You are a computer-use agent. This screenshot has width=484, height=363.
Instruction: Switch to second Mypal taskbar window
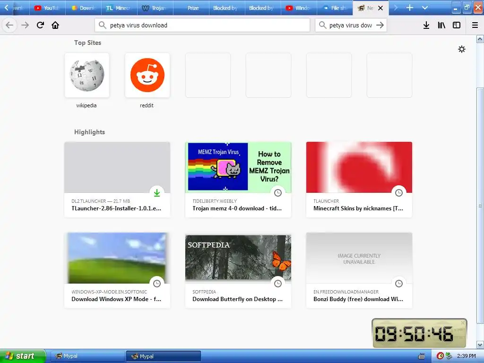[x=164, y=356]
